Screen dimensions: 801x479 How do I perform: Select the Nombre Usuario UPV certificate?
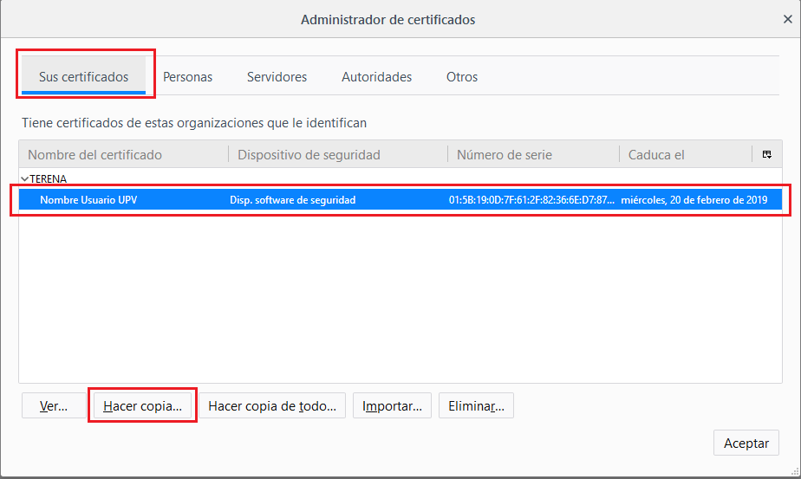click(x=88, y=200)
